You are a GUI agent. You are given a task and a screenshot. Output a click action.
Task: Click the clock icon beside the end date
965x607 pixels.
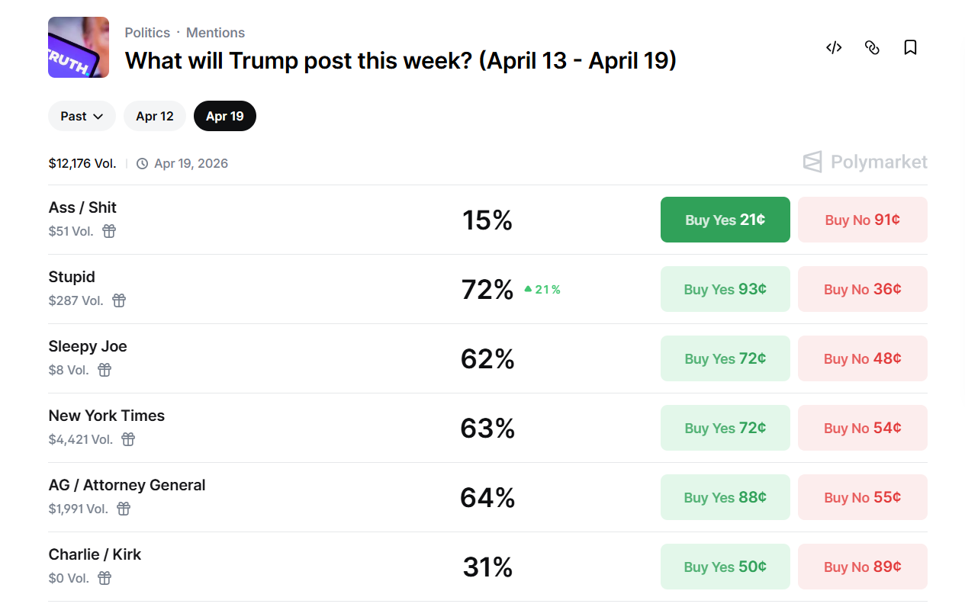click(142, 163)
